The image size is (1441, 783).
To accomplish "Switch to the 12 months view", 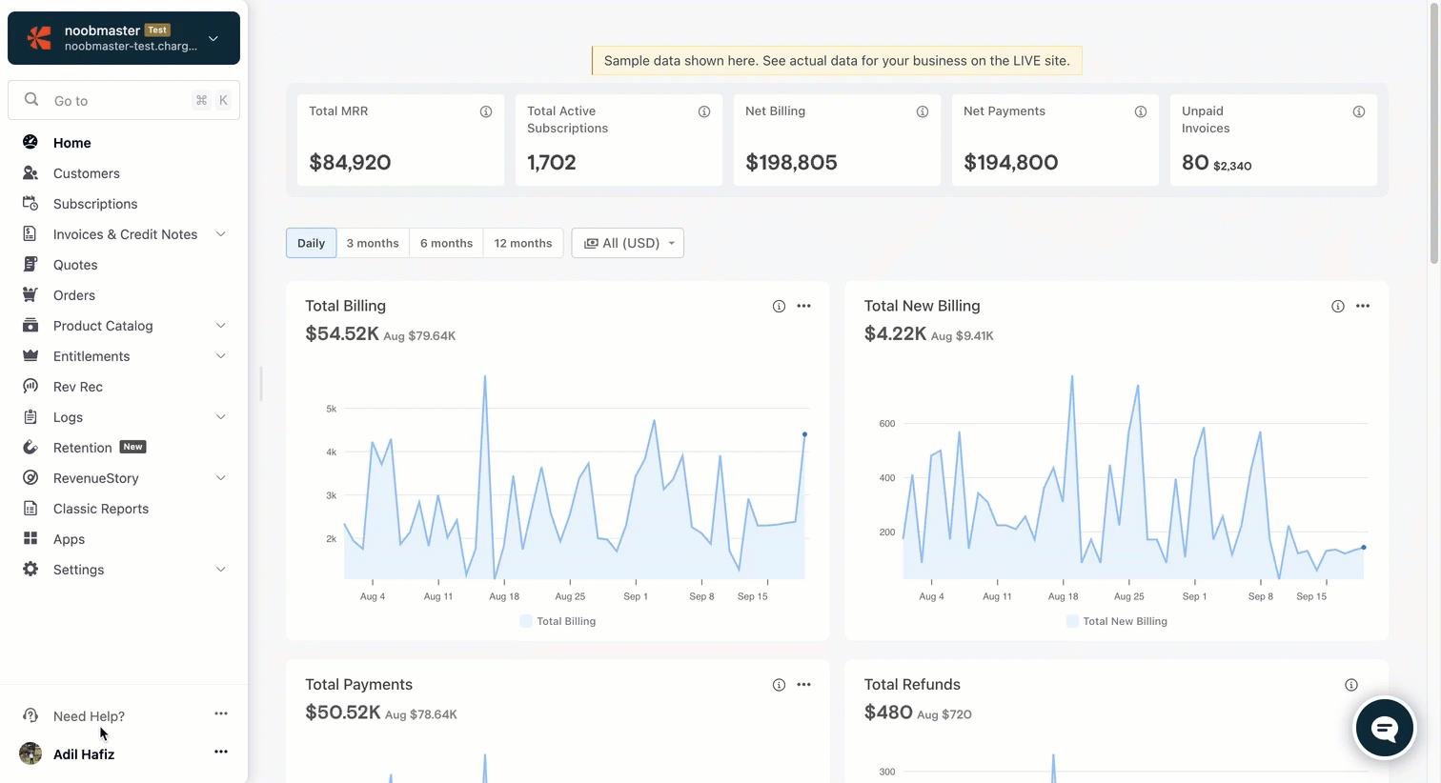I will pyautogui.click(x=522, y=243).
